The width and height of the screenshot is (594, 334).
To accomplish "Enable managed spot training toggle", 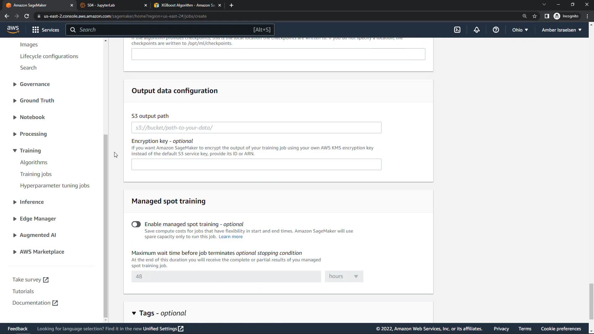I will click(136, 224).
